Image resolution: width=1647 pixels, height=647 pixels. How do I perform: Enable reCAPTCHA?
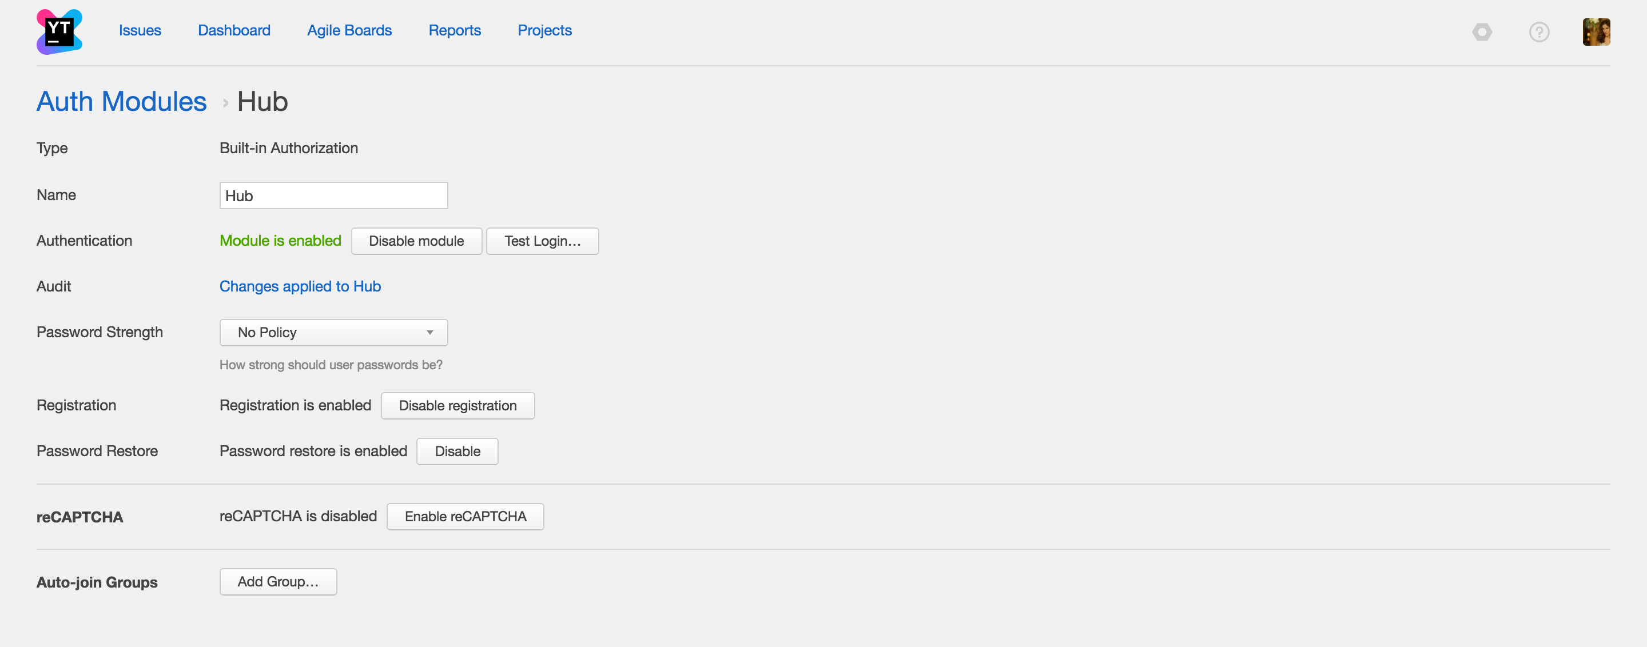465,517
